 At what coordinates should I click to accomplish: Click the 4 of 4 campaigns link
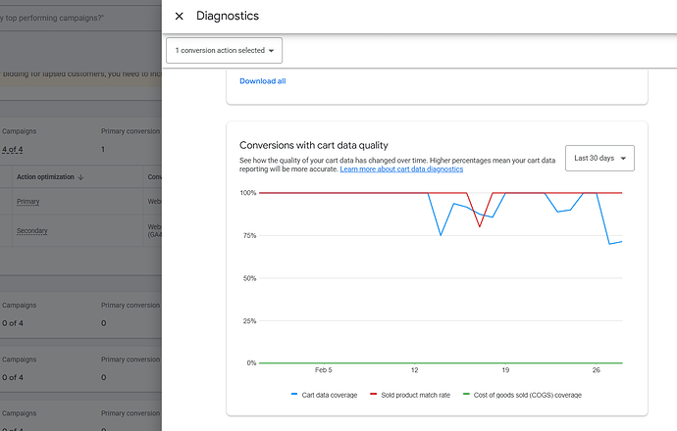tap(13, 149)
